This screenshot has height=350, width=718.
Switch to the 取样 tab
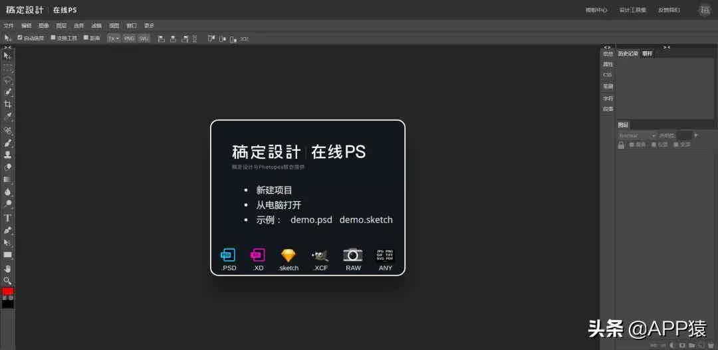pyautogui.click(x=647, y=54)
